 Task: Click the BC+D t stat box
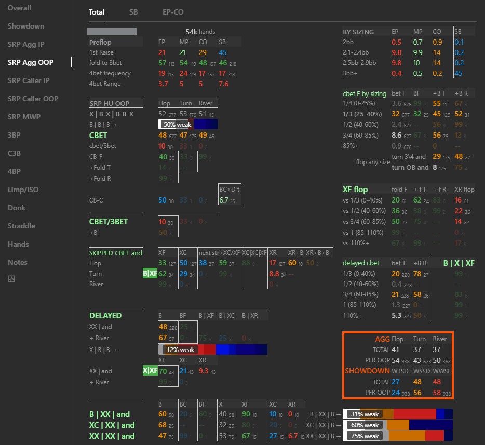[230, 194]
